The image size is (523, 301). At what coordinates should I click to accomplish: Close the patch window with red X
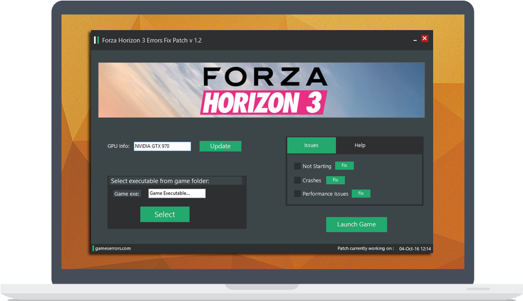(x=424, y=39)
